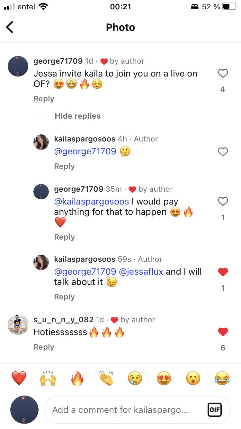Viewport: 241px width, 429px height.
Task: Unlike the reply mentioning @jessaflux
Action: point(223,272)
